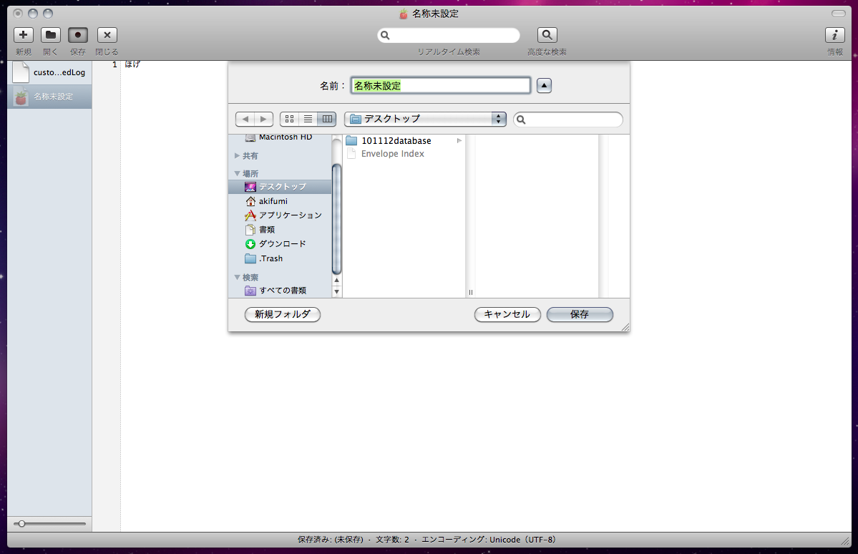Screen dimensions: 858x554
Task: Click the 開く (Open) folder icon
Action: click(x=51, y=35)
